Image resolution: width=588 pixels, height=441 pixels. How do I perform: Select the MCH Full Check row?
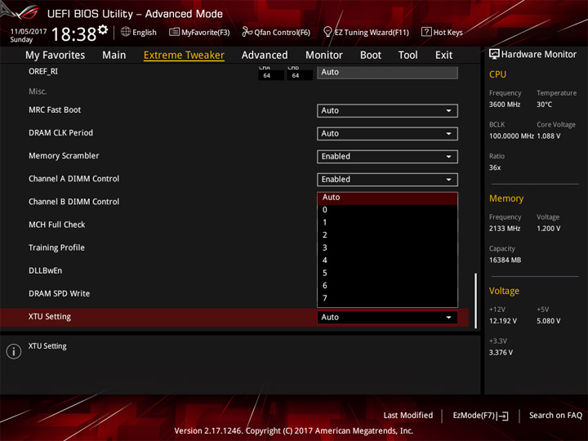57,225
